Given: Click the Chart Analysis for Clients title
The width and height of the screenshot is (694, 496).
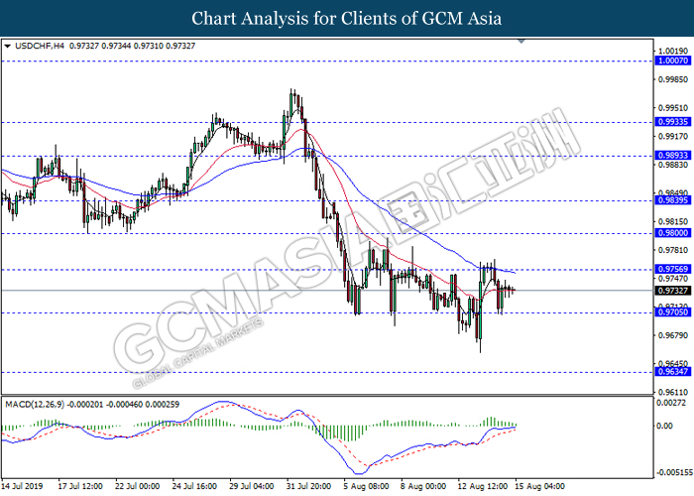Looking at the screenshot, I should (347, 19).
